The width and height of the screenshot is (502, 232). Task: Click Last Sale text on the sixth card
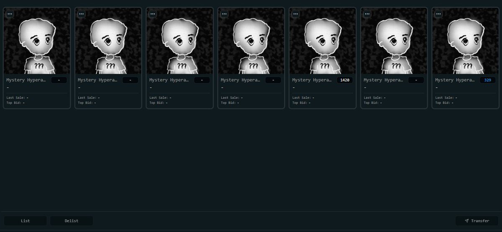coord(374,97)
